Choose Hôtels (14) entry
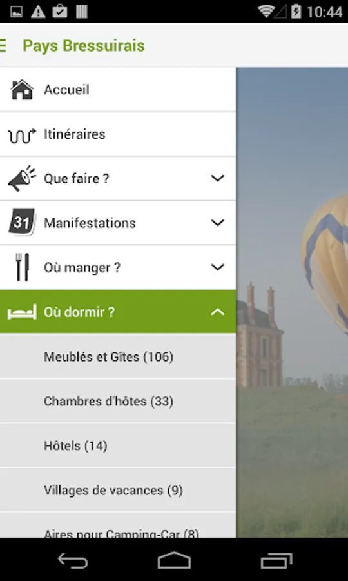 118,445
